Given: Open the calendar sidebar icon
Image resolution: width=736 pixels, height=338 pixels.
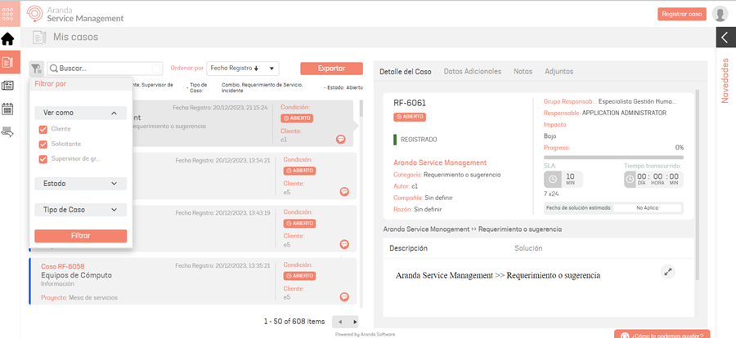Looking at the screenshot, I should tap(8, 109).
